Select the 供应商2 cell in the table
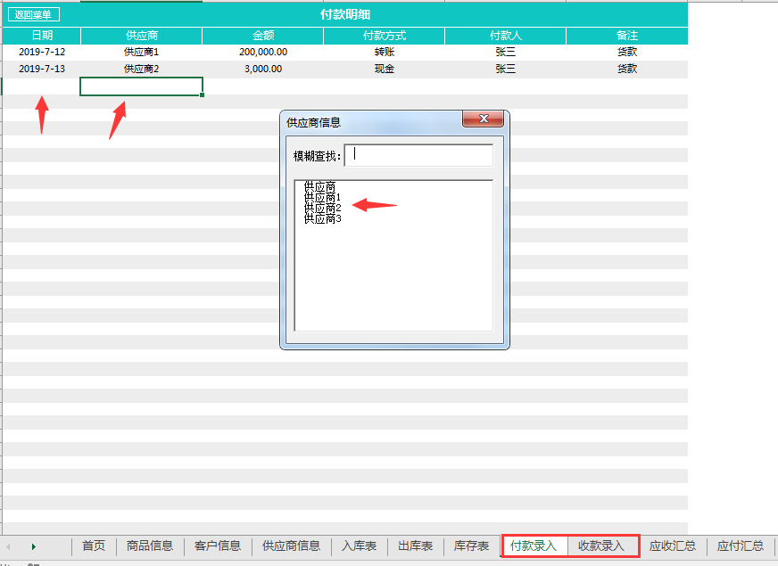 (141, 69)
